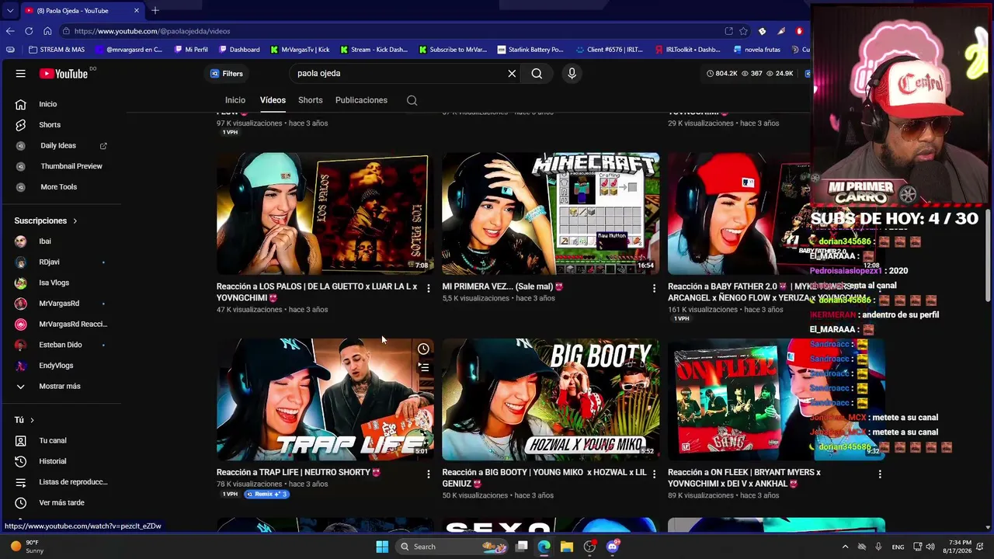This screenshot has height=559, width=994.
Task: Add TRAP LIFE video to Watch Later
Action: 423,349
